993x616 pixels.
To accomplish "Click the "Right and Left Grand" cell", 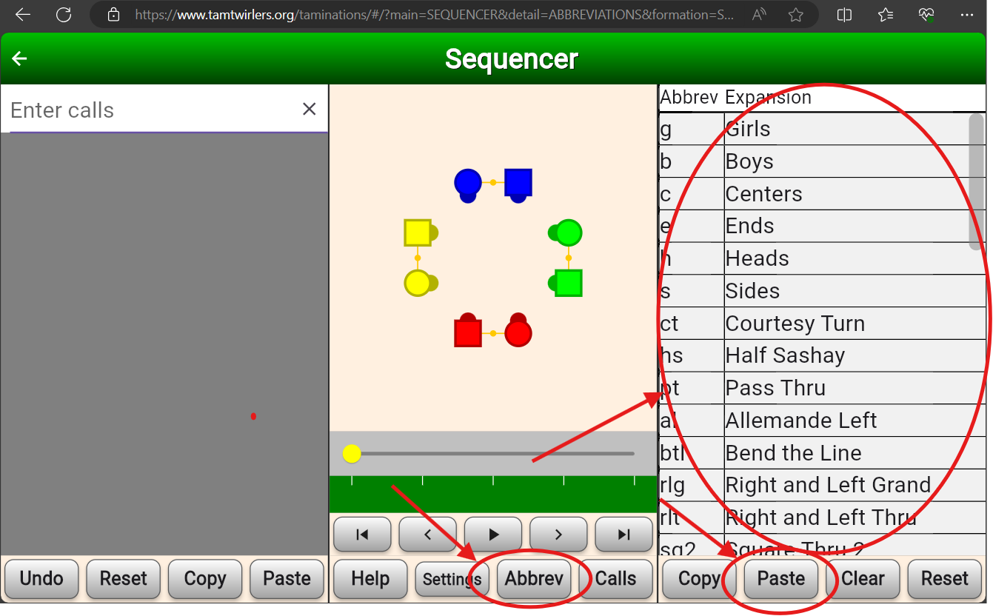I will coord(855,485).
